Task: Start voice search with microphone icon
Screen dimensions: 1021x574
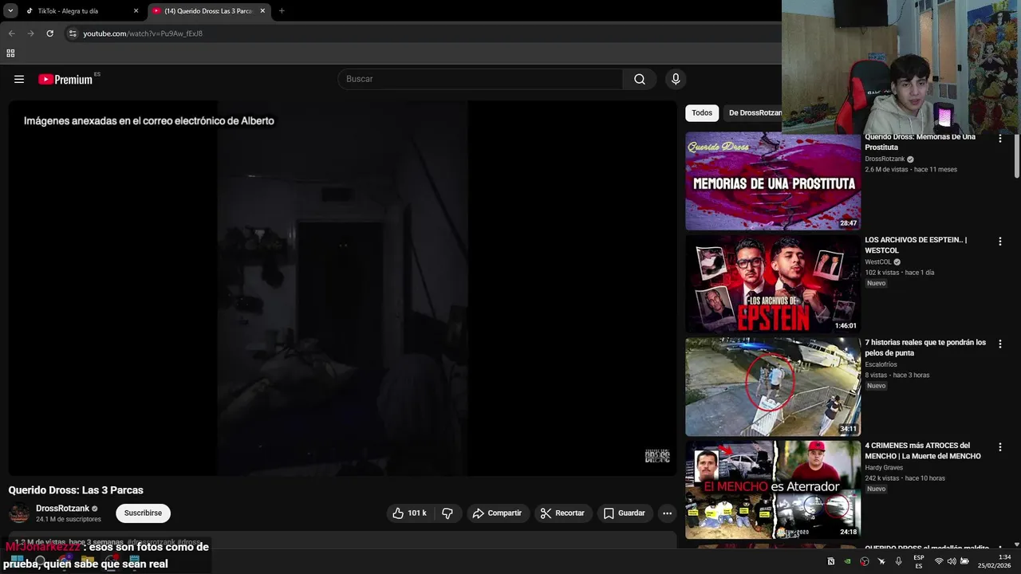Action: 676,79
